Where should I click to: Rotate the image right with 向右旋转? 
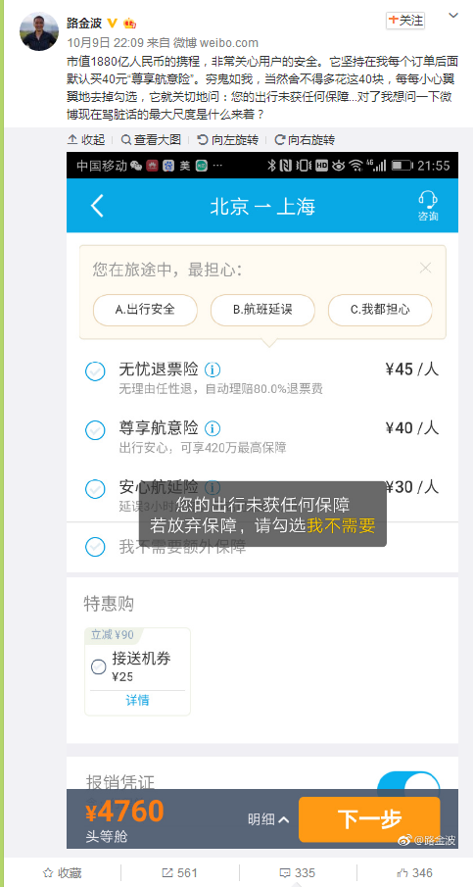(304, 140)
